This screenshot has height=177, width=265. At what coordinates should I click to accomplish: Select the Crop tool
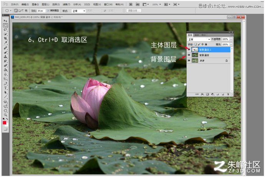(x=6, y=38)
